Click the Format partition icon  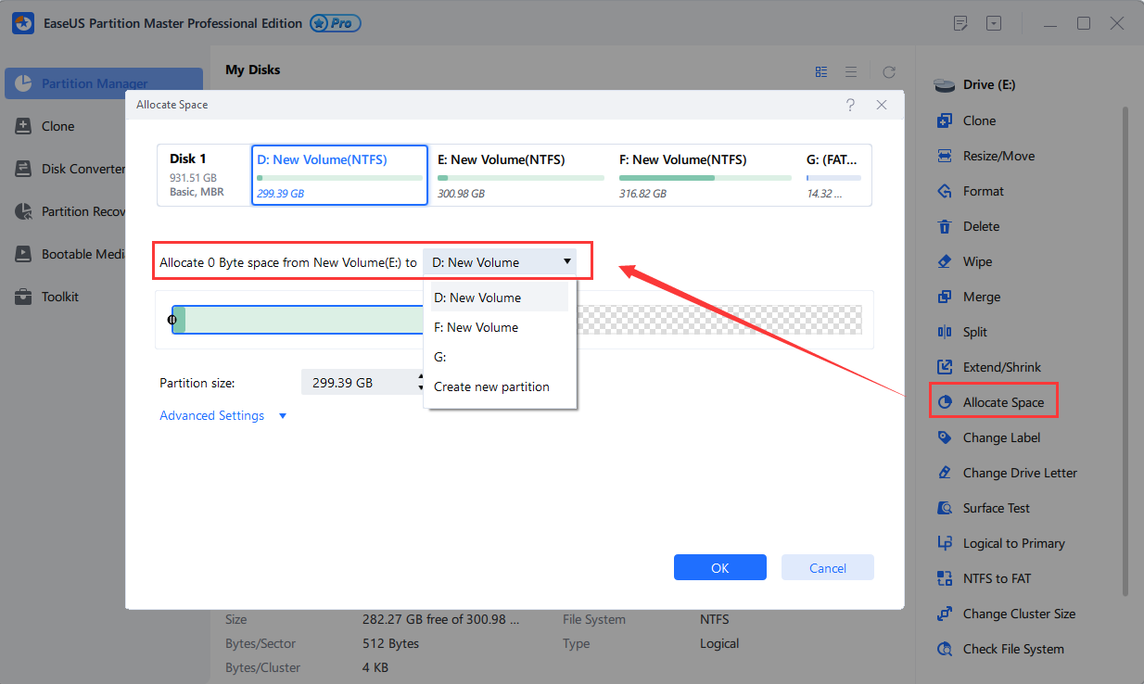click(945, 191)
